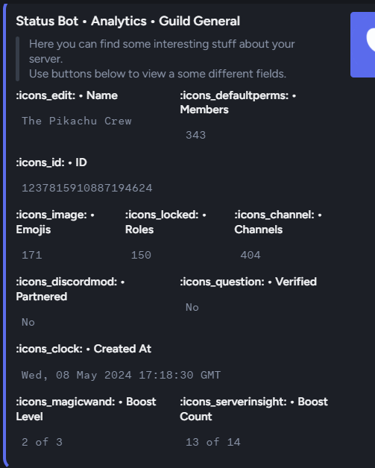
Task: Select the emoji count 171
Action: (x=32, y=255)
